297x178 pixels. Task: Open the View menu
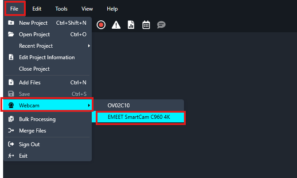coord(87,8)
